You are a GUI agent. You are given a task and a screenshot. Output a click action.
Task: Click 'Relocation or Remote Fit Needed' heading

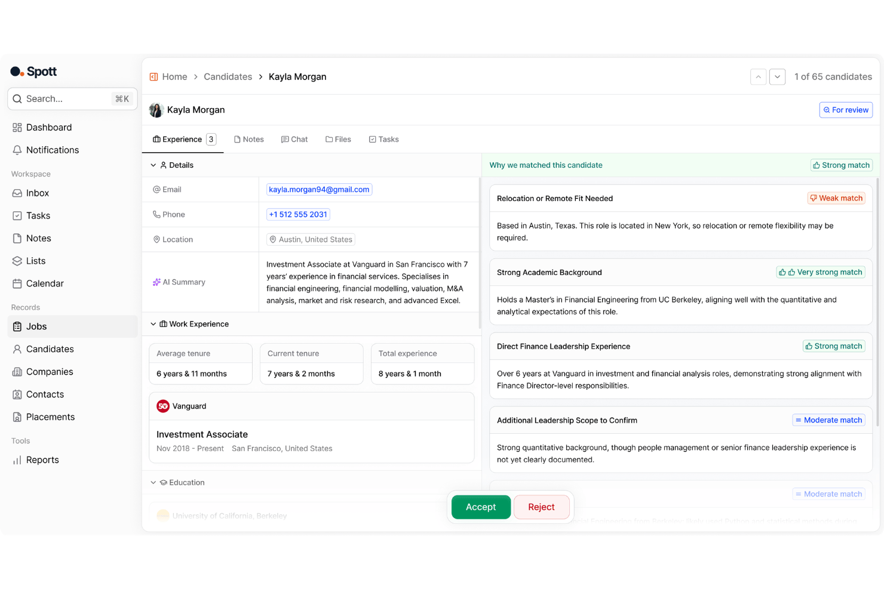click(555, 199)
